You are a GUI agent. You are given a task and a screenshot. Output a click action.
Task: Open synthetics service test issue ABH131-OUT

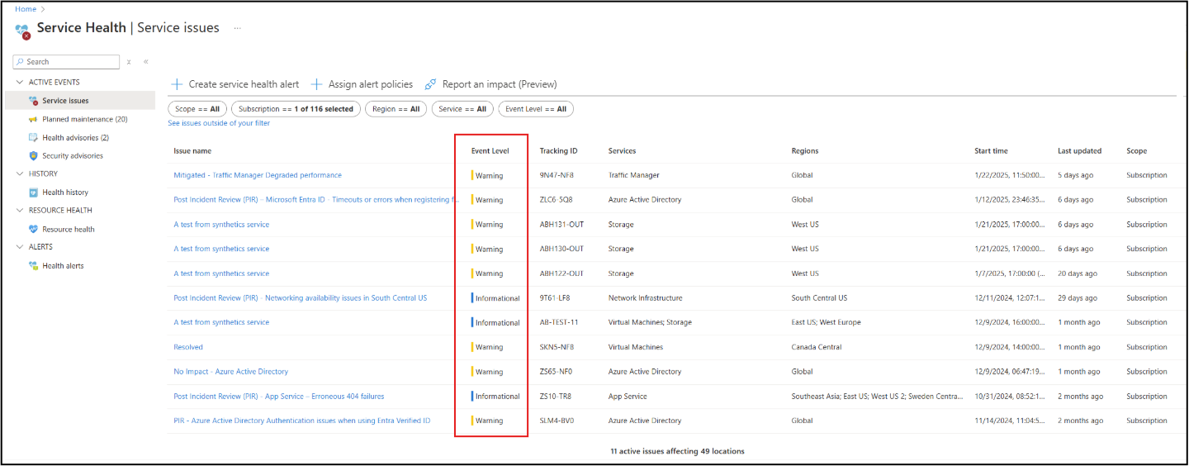click(221, 224)
